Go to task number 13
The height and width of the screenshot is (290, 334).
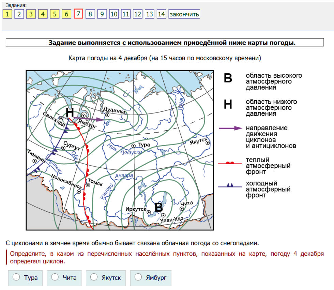tap(149, 14)
